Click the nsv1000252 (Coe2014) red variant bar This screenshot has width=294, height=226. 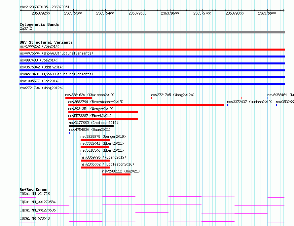pyautogui.click(x=152, y=50)
